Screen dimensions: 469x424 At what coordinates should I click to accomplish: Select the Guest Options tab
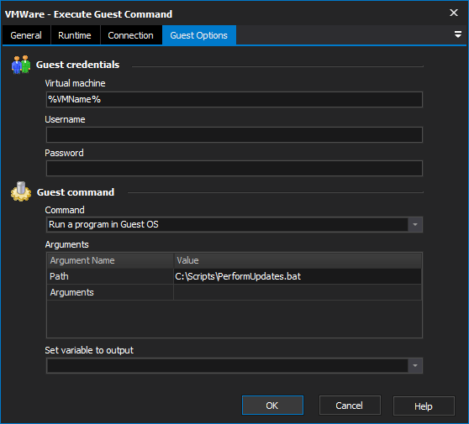pyautogui.click(x=199, y=35)
